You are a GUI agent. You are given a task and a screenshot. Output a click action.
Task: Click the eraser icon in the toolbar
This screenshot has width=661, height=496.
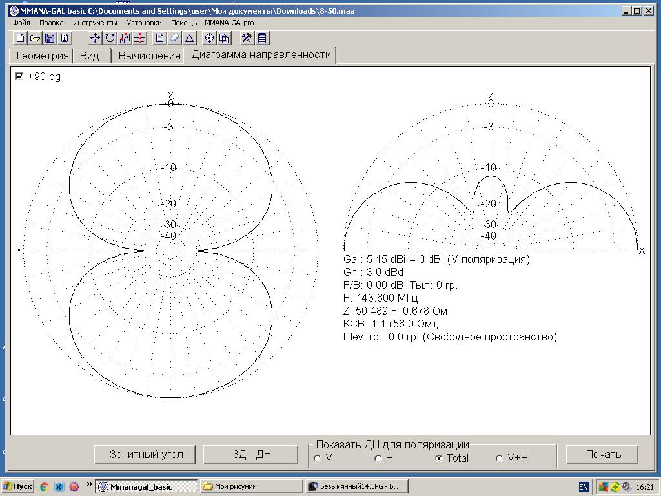174,38
